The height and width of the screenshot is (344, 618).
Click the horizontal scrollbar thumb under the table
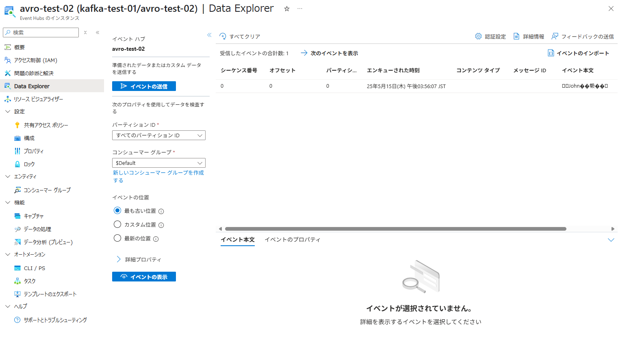pos(396,229)
